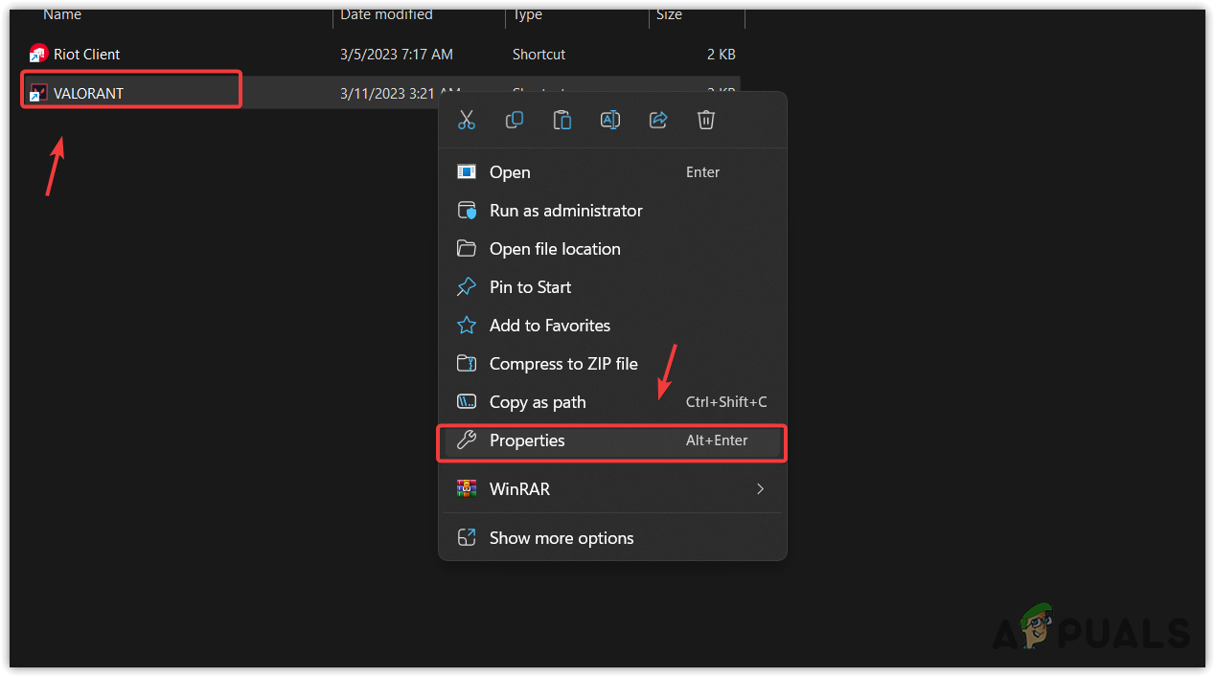Click the Copy as path icon
The width and height of the screenshot is (1215, 677).
click(x=467, y=402)
